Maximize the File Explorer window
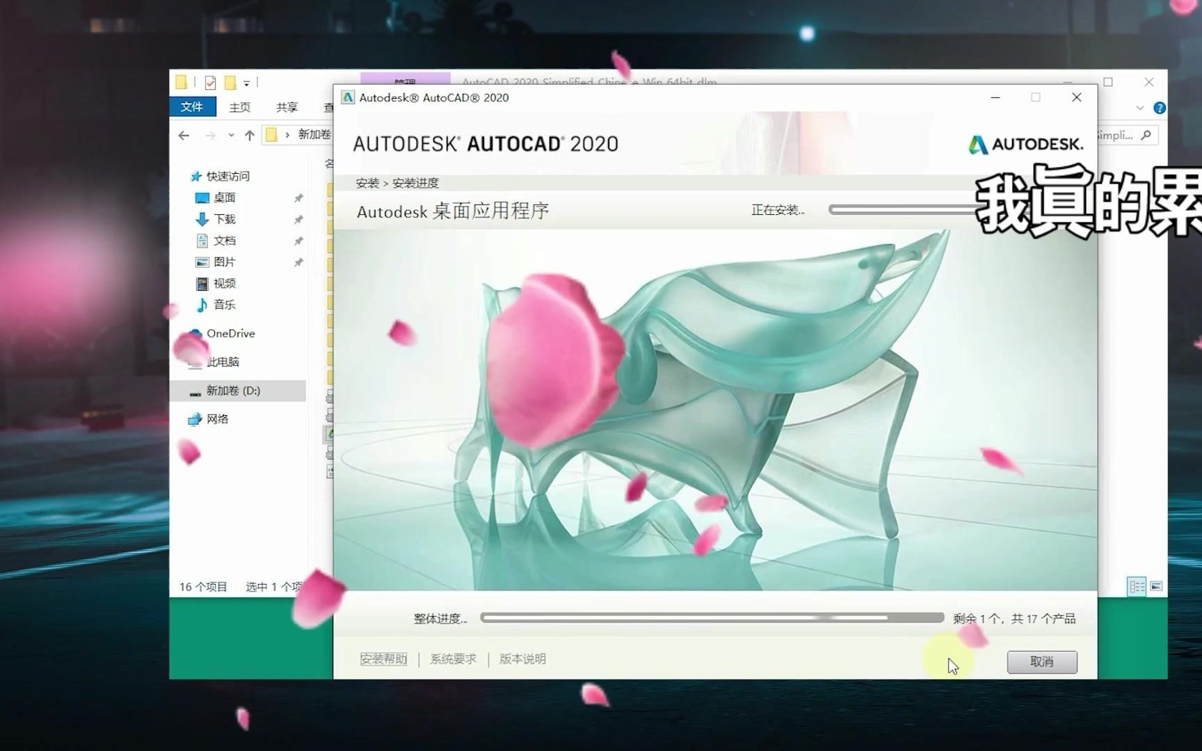Screen dimensions: 1202x751 [x=1108, y=82]
